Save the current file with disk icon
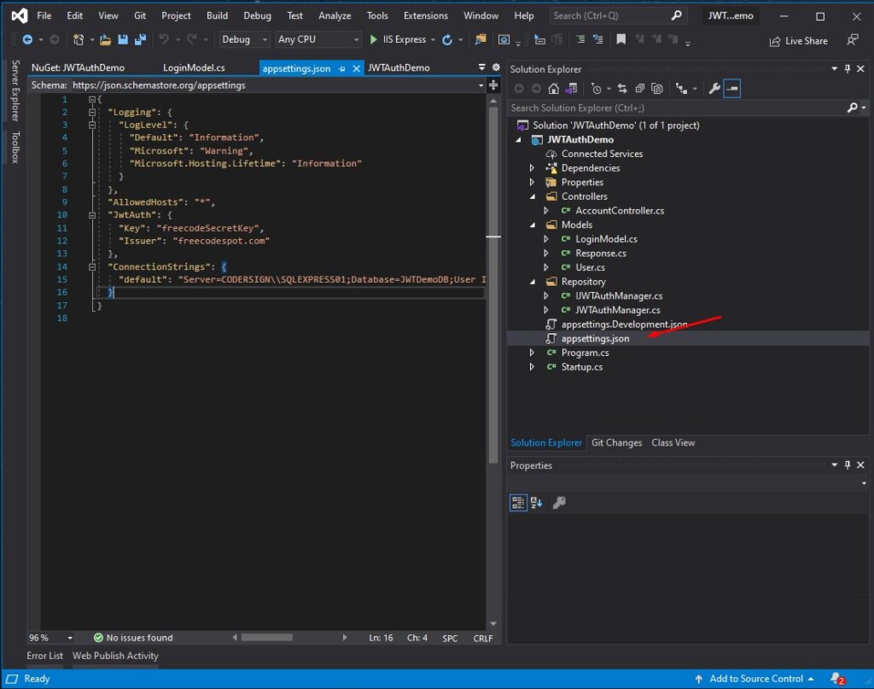The height and width of the screenshot is (689, 874). tap(123, 39)
